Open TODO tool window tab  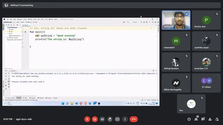[x=25, y=98]
